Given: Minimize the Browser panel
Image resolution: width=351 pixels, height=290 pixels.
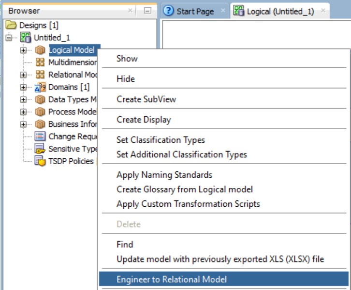Looking at the screenshot, I should tap(148, 11).
